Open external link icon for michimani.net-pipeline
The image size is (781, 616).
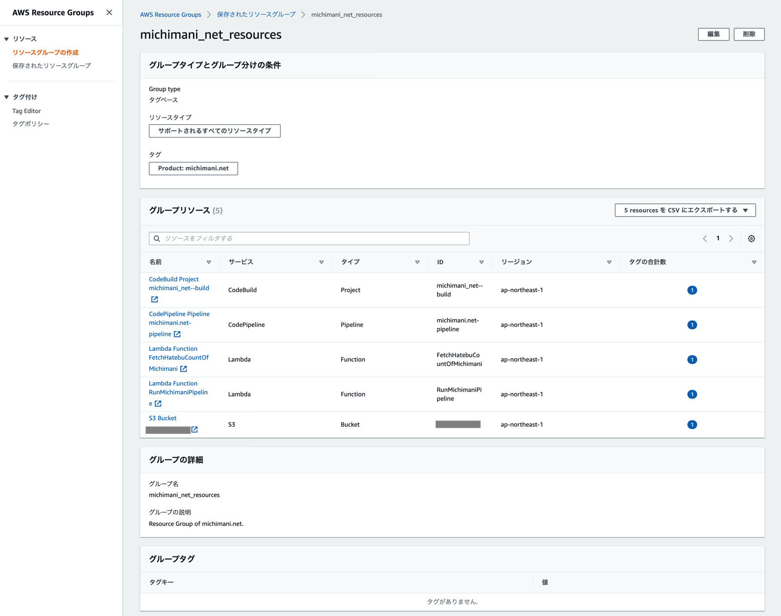(x=177, y=334)
